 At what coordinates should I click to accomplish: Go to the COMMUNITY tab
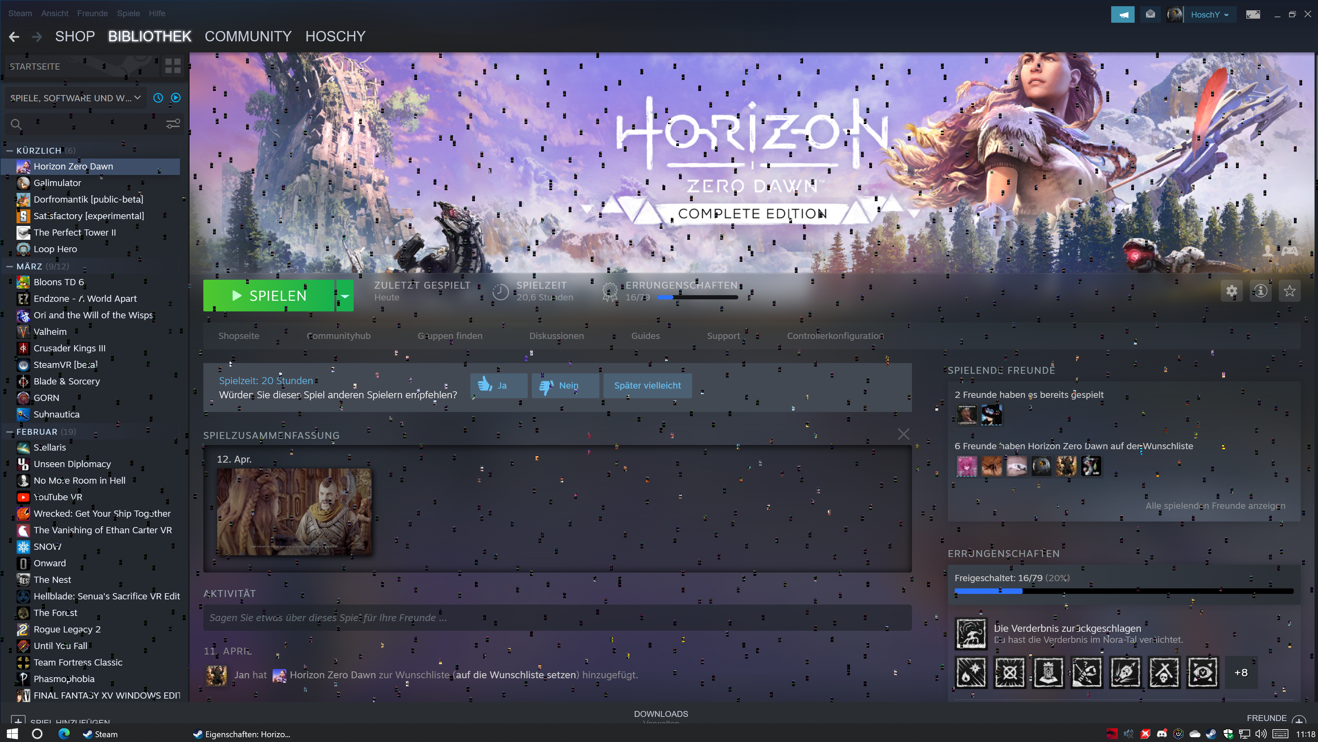click(248, 36)
